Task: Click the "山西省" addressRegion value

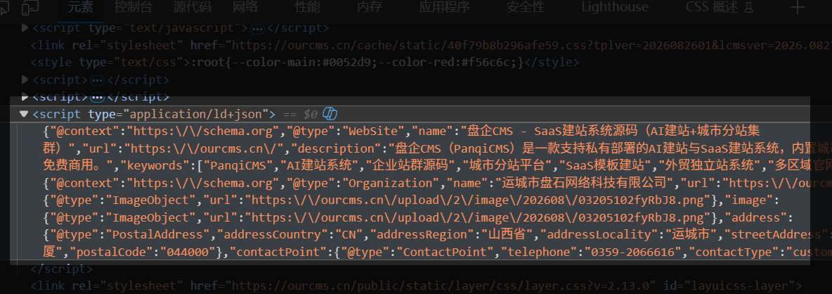Action: click(509, 234)
